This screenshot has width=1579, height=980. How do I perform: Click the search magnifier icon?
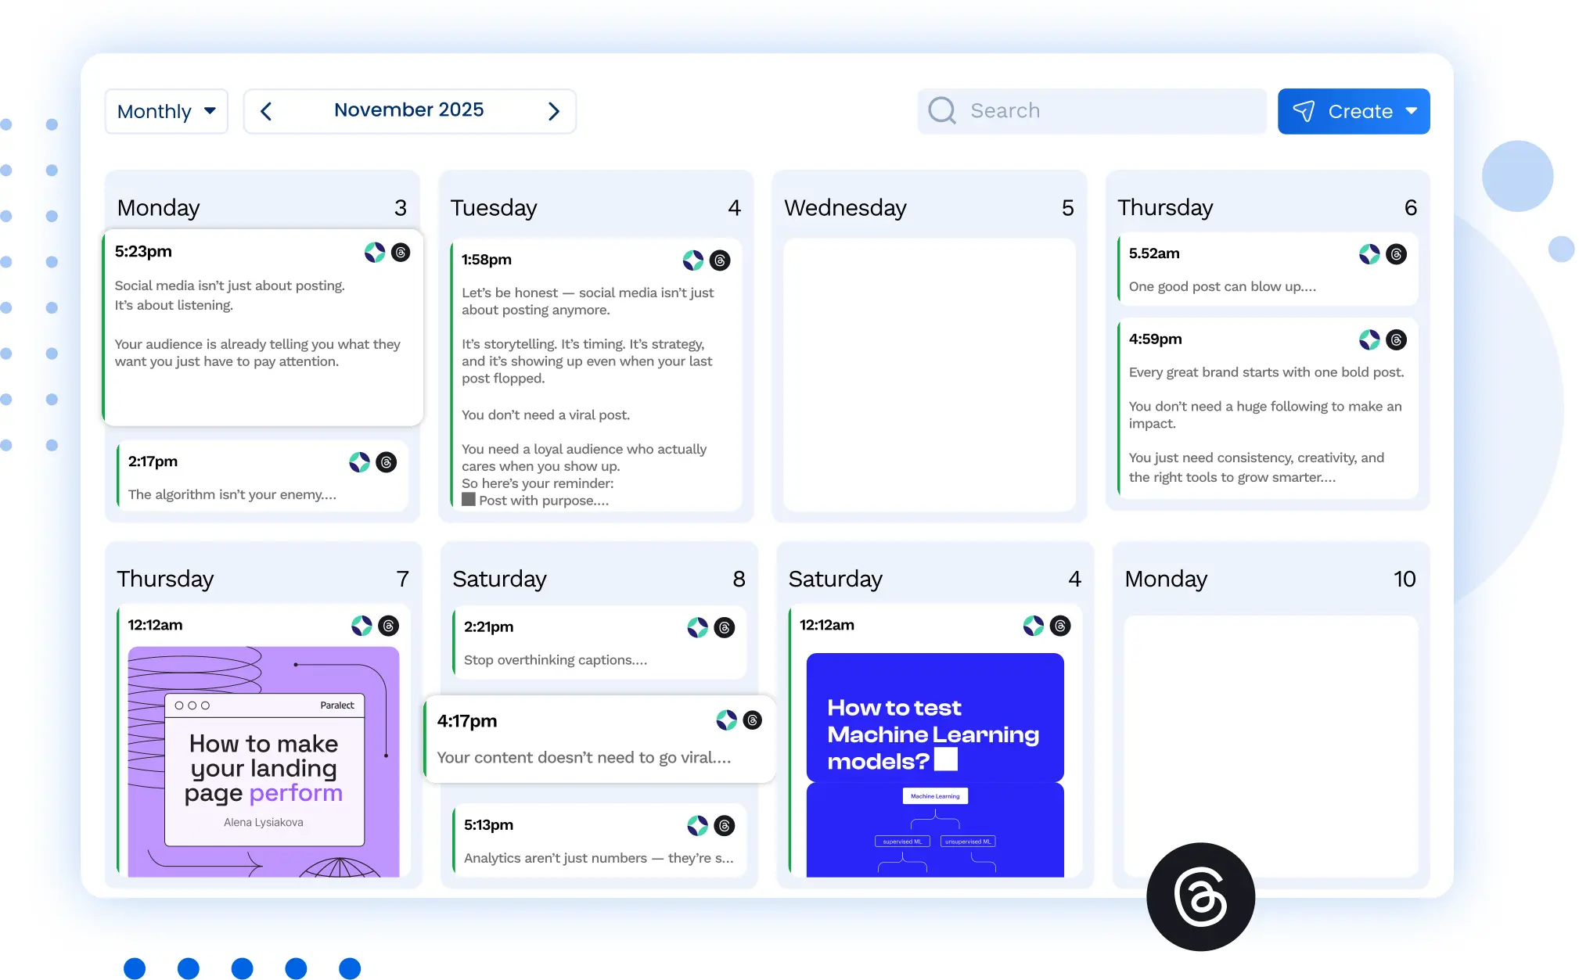coord(941,110)
